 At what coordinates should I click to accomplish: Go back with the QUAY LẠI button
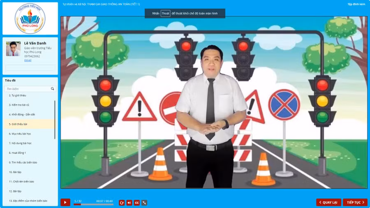point(328,202)
